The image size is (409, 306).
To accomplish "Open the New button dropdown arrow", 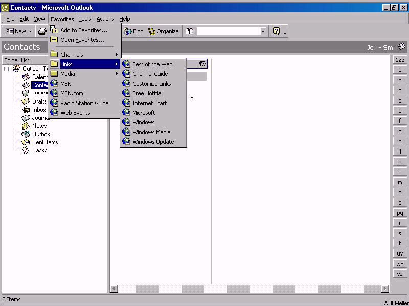I will click(x=30, y=31).
